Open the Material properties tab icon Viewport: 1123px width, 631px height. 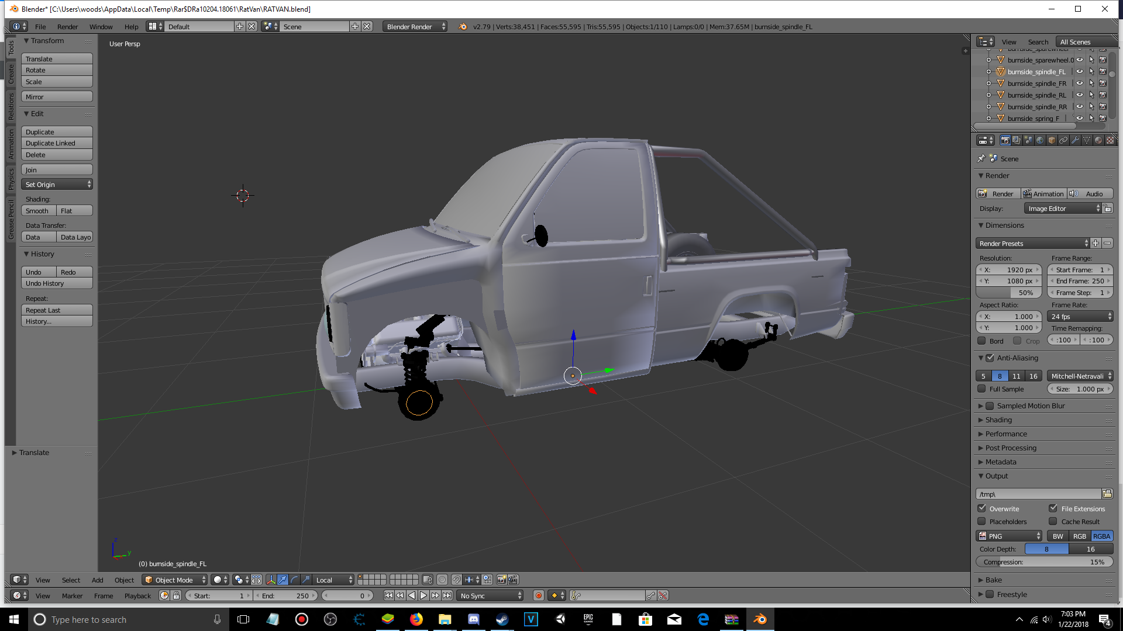[1098, 140]
